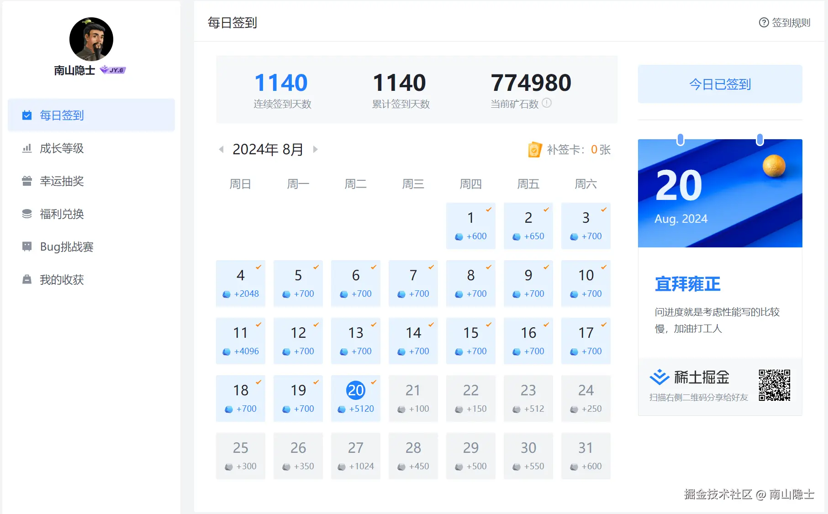
Task: Click the 今日已签到 button
Action: 719,84
